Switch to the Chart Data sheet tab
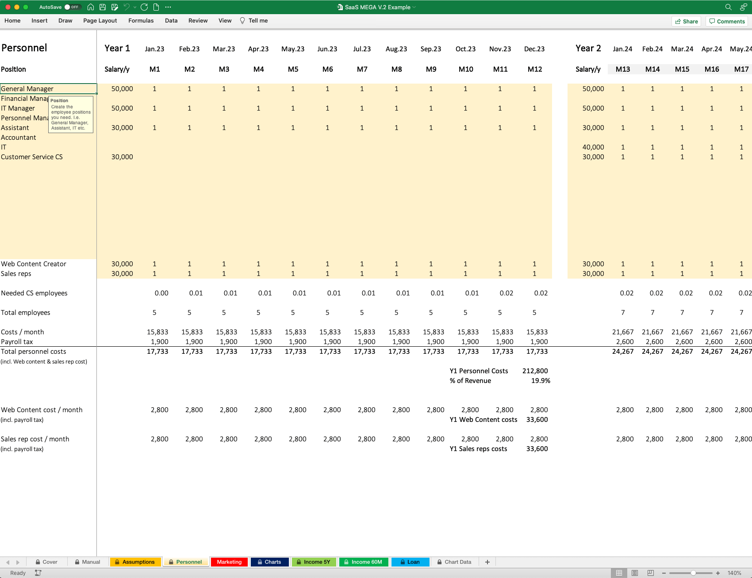The width and height of the screenshot is (752, 578). (454, 562)
